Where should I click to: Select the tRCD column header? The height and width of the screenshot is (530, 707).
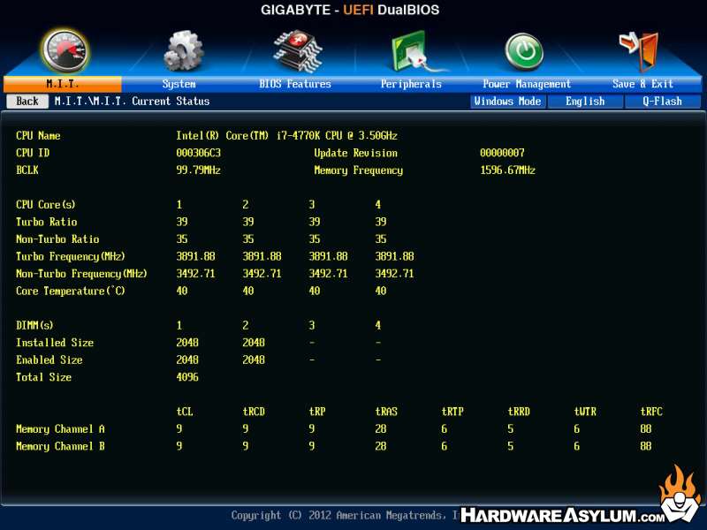(254, 412)
